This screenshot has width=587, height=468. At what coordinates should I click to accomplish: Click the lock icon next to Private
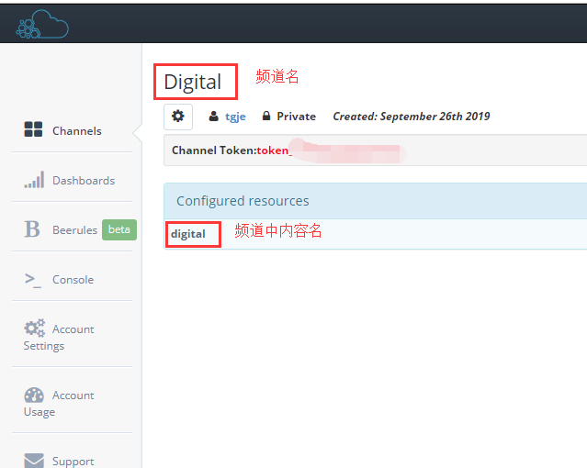click(x=266, y=117)
